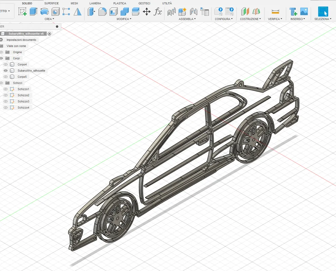Hide the SubaruWrx_silhouette body

coord(6,71)
